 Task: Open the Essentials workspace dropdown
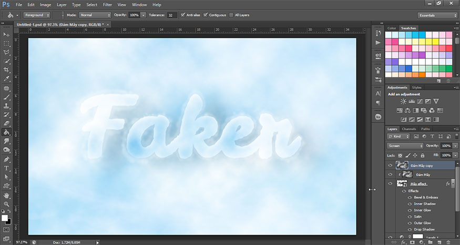[x=437, y=15]
